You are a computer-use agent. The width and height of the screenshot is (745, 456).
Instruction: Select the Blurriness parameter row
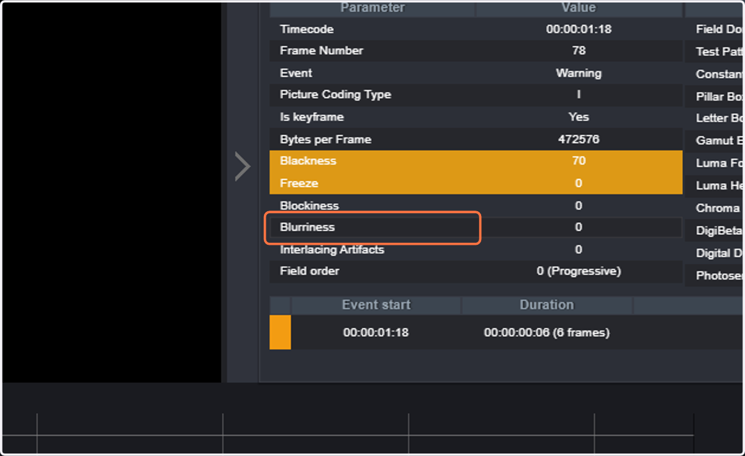[x=476, y=227]
